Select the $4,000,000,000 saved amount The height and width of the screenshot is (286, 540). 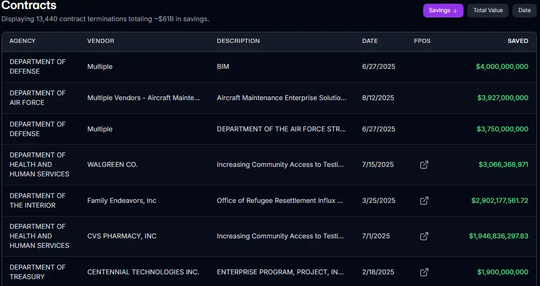point(502,67)
